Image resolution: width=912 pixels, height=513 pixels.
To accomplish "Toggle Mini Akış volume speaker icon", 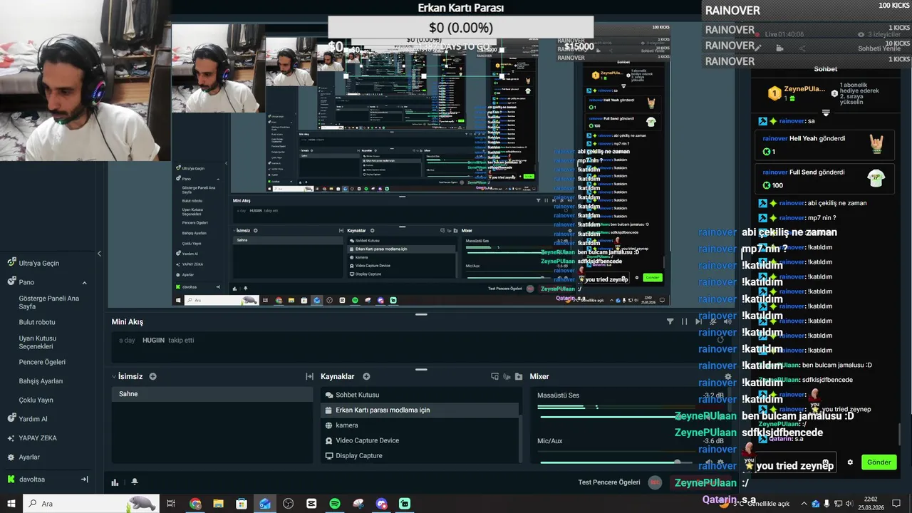I will pyautogui.click(x=727, y=321).
